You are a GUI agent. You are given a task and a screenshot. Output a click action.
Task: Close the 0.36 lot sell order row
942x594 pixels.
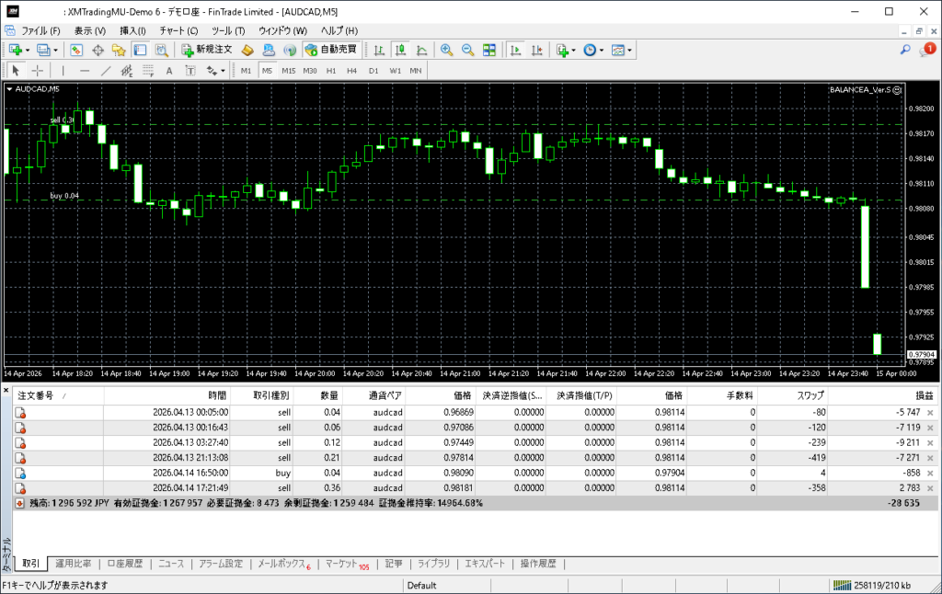(929, 487)
